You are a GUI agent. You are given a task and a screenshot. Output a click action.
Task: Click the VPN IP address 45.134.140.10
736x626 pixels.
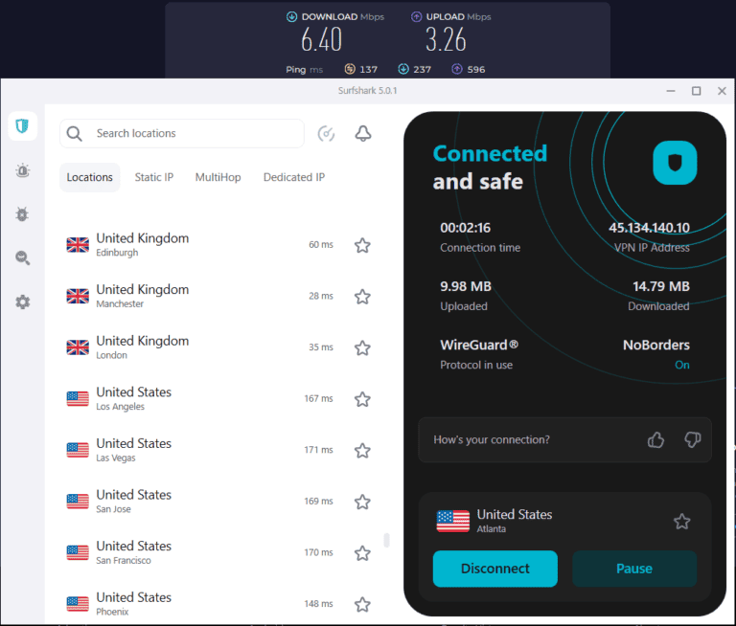coord(649,228)
